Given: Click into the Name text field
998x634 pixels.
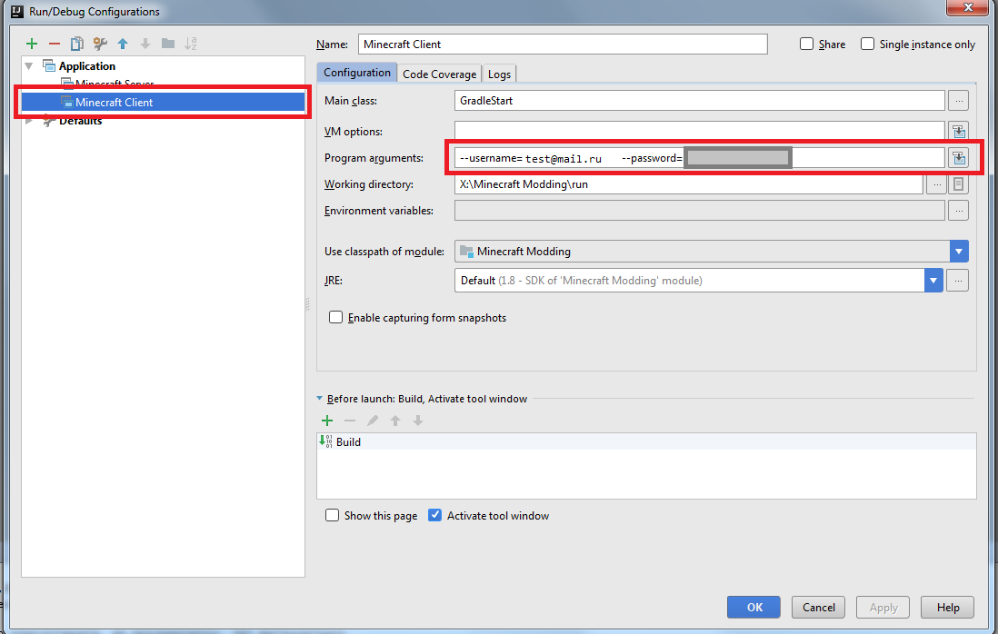Looking at the screenshot, I should [563, 45].
